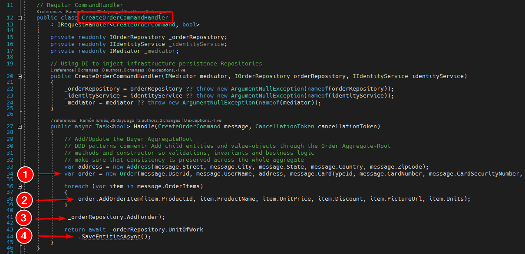Collapse the CreateOrderCommandHandler class at line 12
The image size is (525, 254).
[20, 18]
